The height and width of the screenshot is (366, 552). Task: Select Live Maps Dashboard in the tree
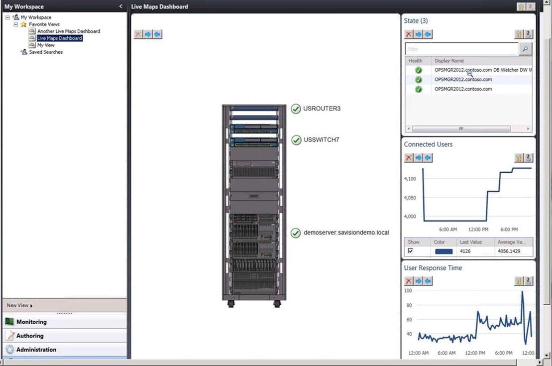point(60,38)
